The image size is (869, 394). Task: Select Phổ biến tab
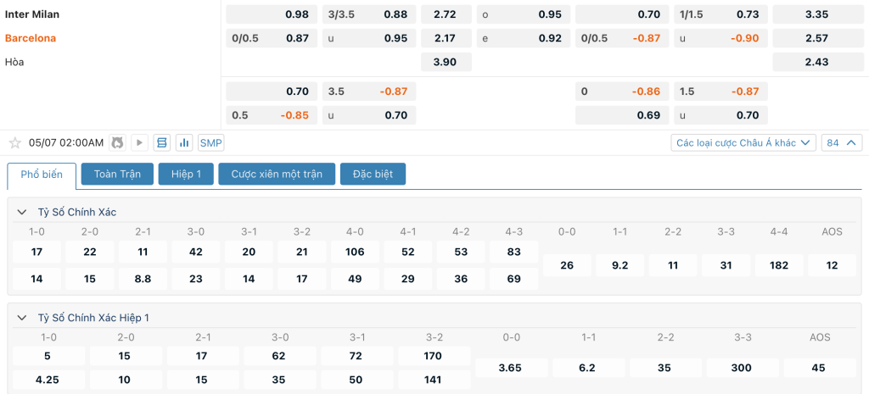[42, 175]
